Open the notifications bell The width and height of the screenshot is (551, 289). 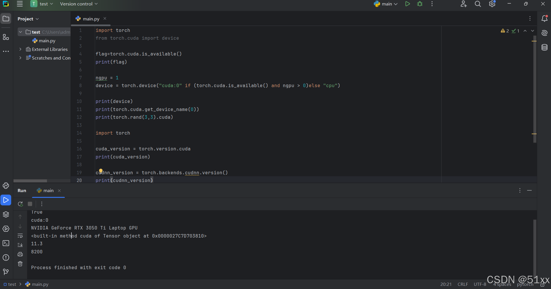(544, 18)
